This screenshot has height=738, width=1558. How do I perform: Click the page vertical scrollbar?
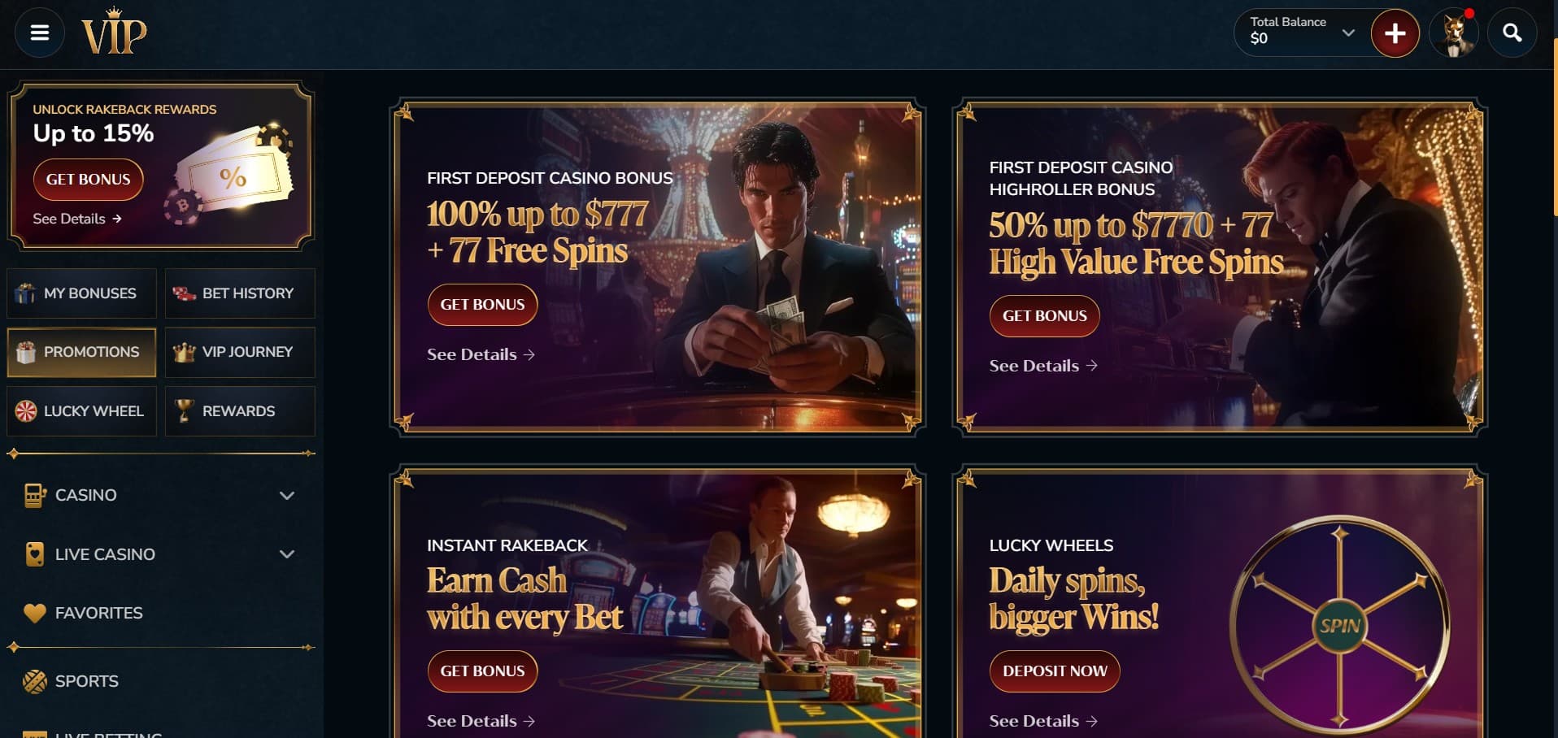point(1554,126)
